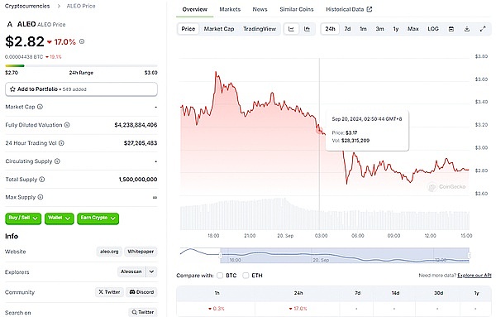Open the Wallet dropdown
Screen dimensions: 496x317
(x=60, y=219)
